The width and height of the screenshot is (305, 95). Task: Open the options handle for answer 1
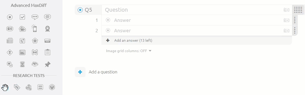pos(295,20)
